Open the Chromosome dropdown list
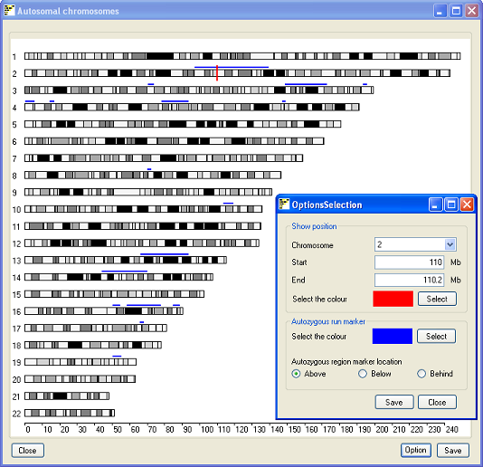 tap(450, 244)
